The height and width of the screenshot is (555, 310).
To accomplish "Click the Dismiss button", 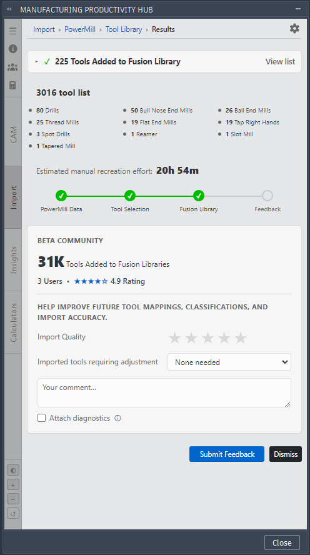I will tap(286, 454).
